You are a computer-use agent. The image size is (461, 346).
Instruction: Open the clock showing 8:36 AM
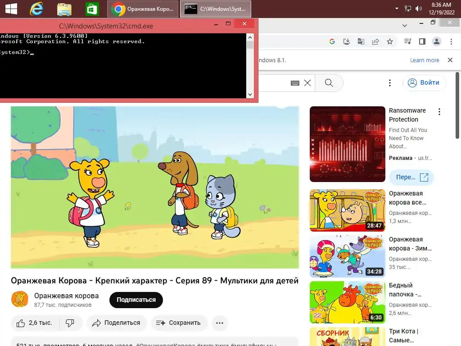441,5
